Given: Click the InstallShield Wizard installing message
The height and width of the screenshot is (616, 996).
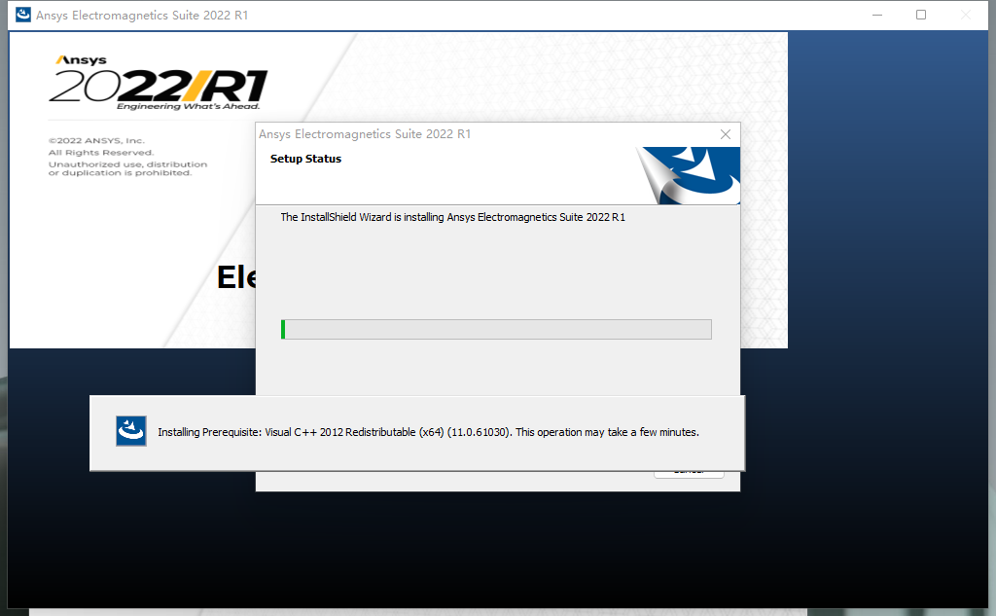Looking at the screenshot, I should tap(452, 217).
